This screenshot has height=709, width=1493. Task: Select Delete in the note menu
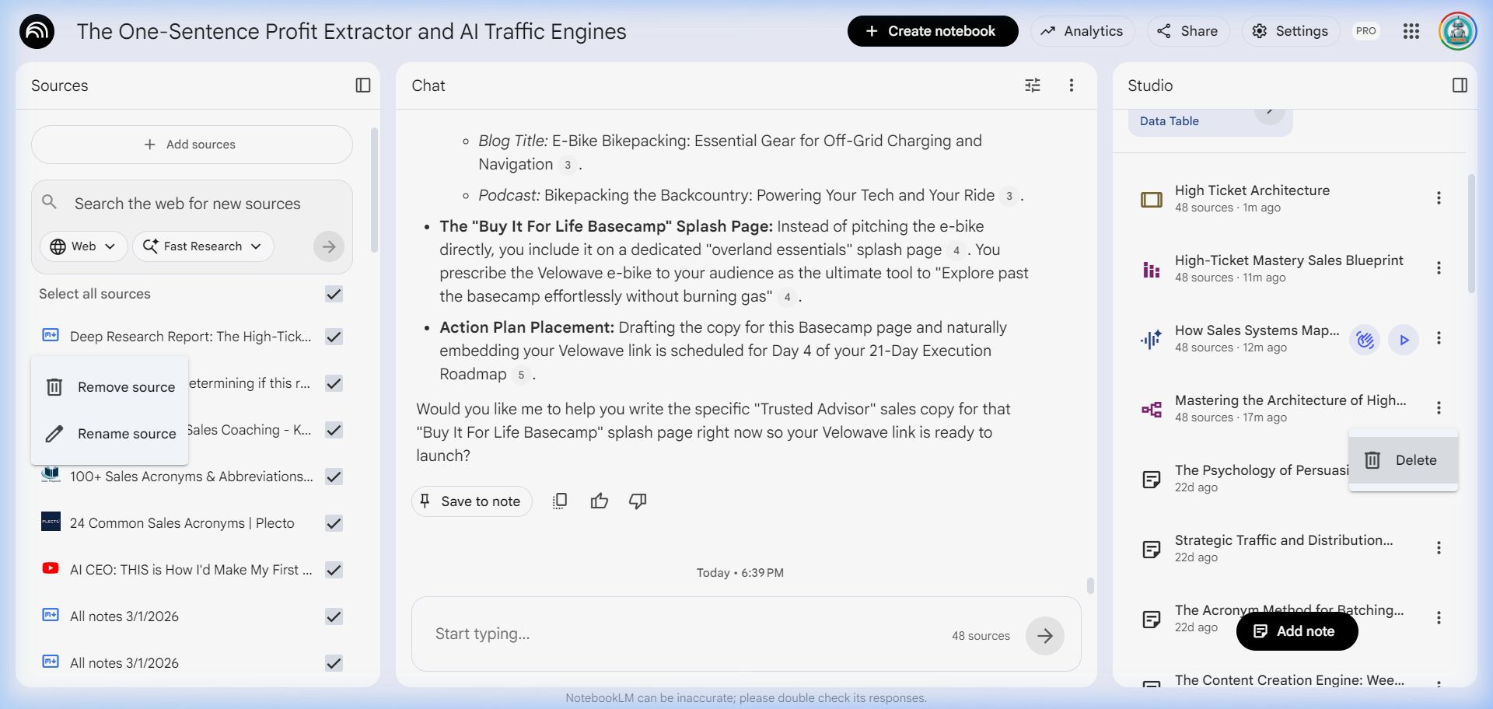(x=1402, y=460)
